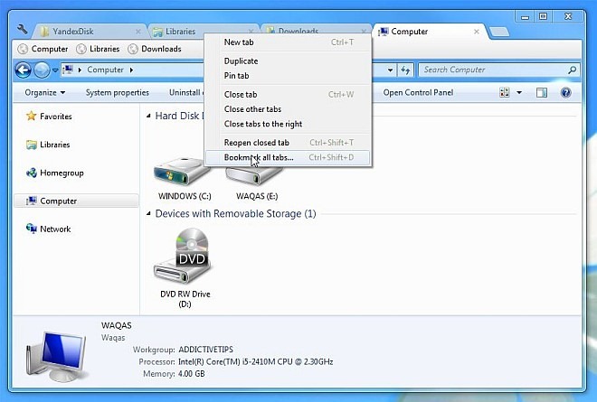Collapse the Hard Disk Drives group
597x402 pixels.
click(148, 116)
